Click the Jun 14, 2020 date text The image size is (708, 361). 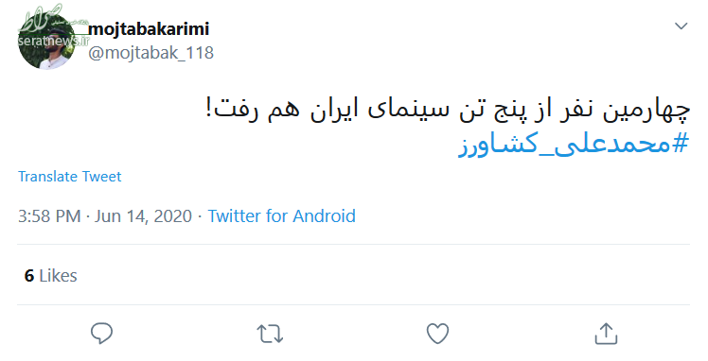point(143,215)
